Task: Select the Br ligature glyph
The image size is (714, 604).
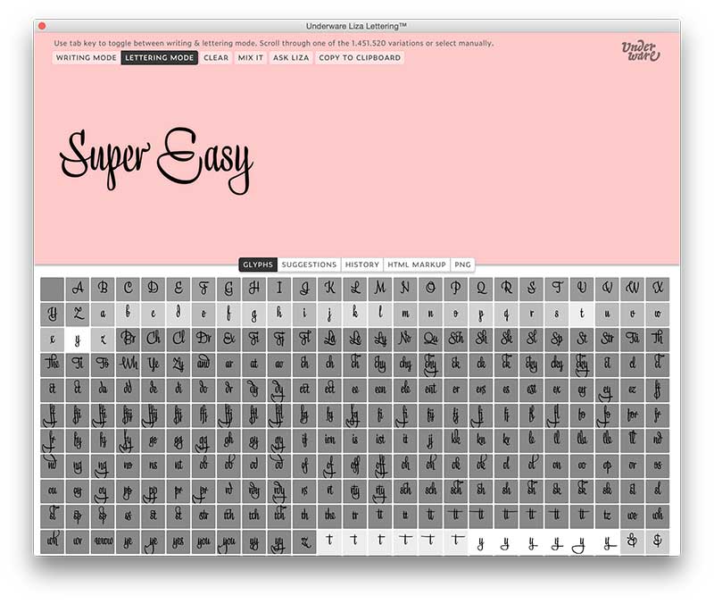Action: point(129,340)
